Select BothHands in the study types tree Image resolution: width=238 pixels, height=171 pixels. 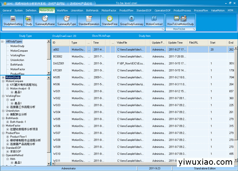(17, 65)
